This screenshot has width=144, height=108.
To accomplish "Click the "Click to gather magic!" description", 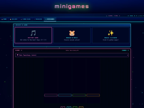I will [111, 40].
